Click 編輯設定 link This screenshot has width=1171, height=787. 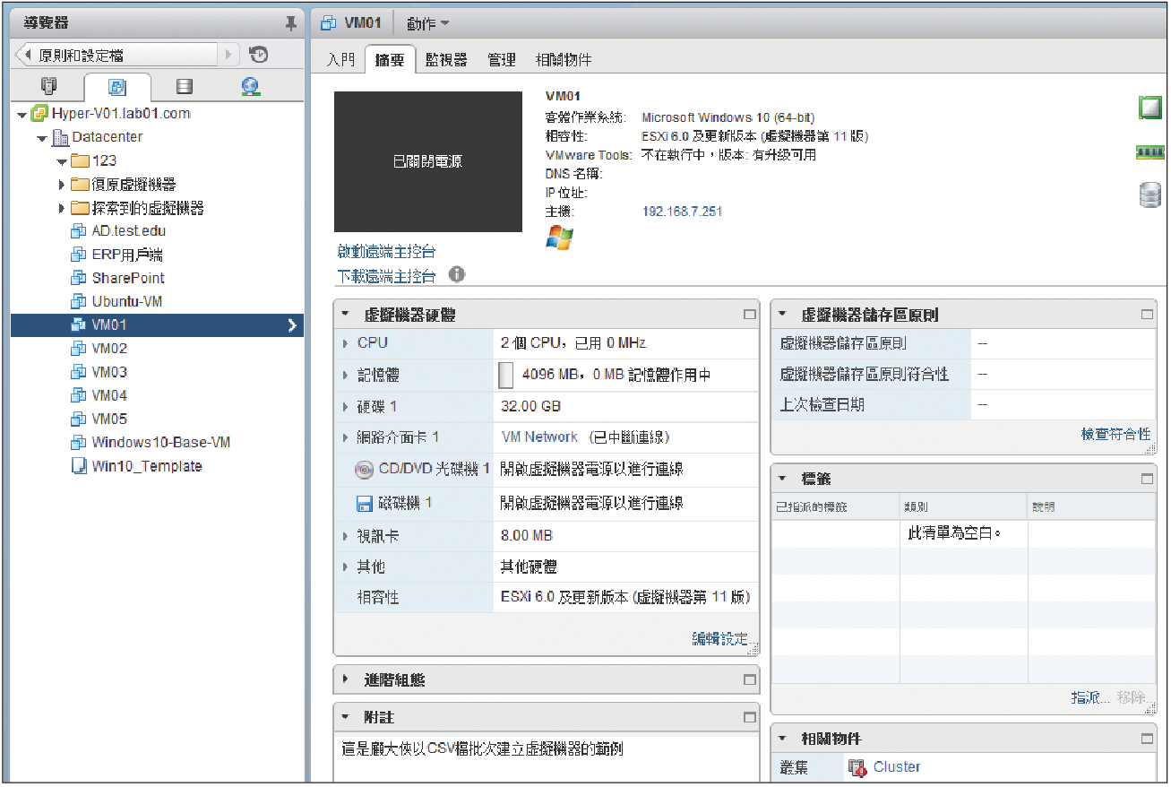720,639
